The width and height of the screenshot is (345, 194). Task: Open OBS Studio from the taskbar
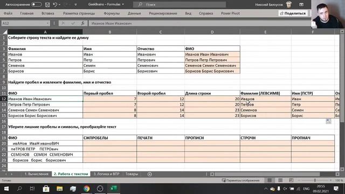[100, 189]
